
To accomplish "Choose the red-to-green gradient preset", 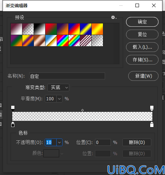I will click(51, 29).
